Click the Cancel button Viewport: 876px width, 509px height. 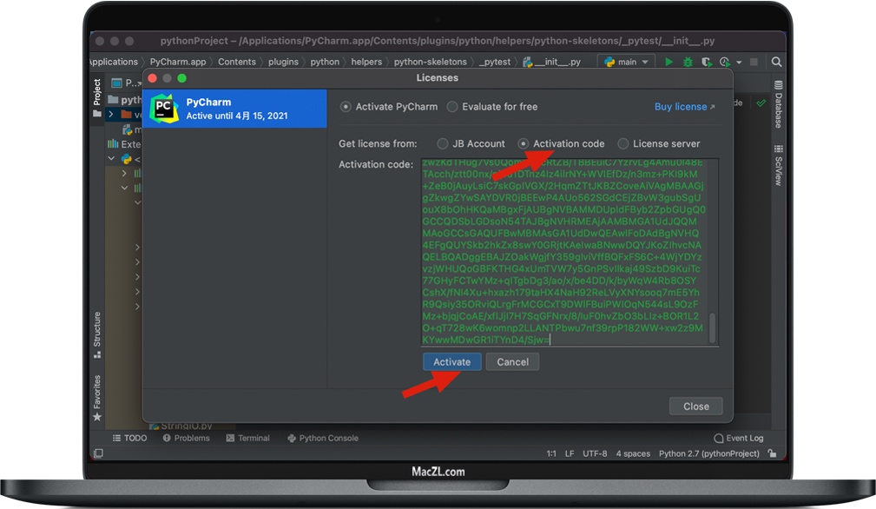click(x=512, y=362)
